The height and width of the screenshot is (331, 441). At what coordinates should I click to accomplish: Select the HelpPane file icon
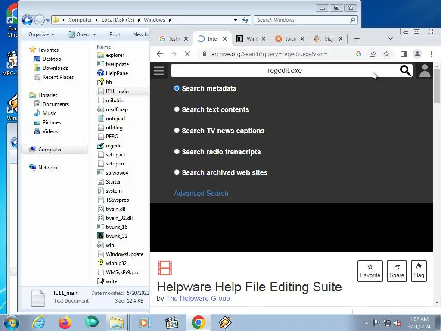point(101,73)
